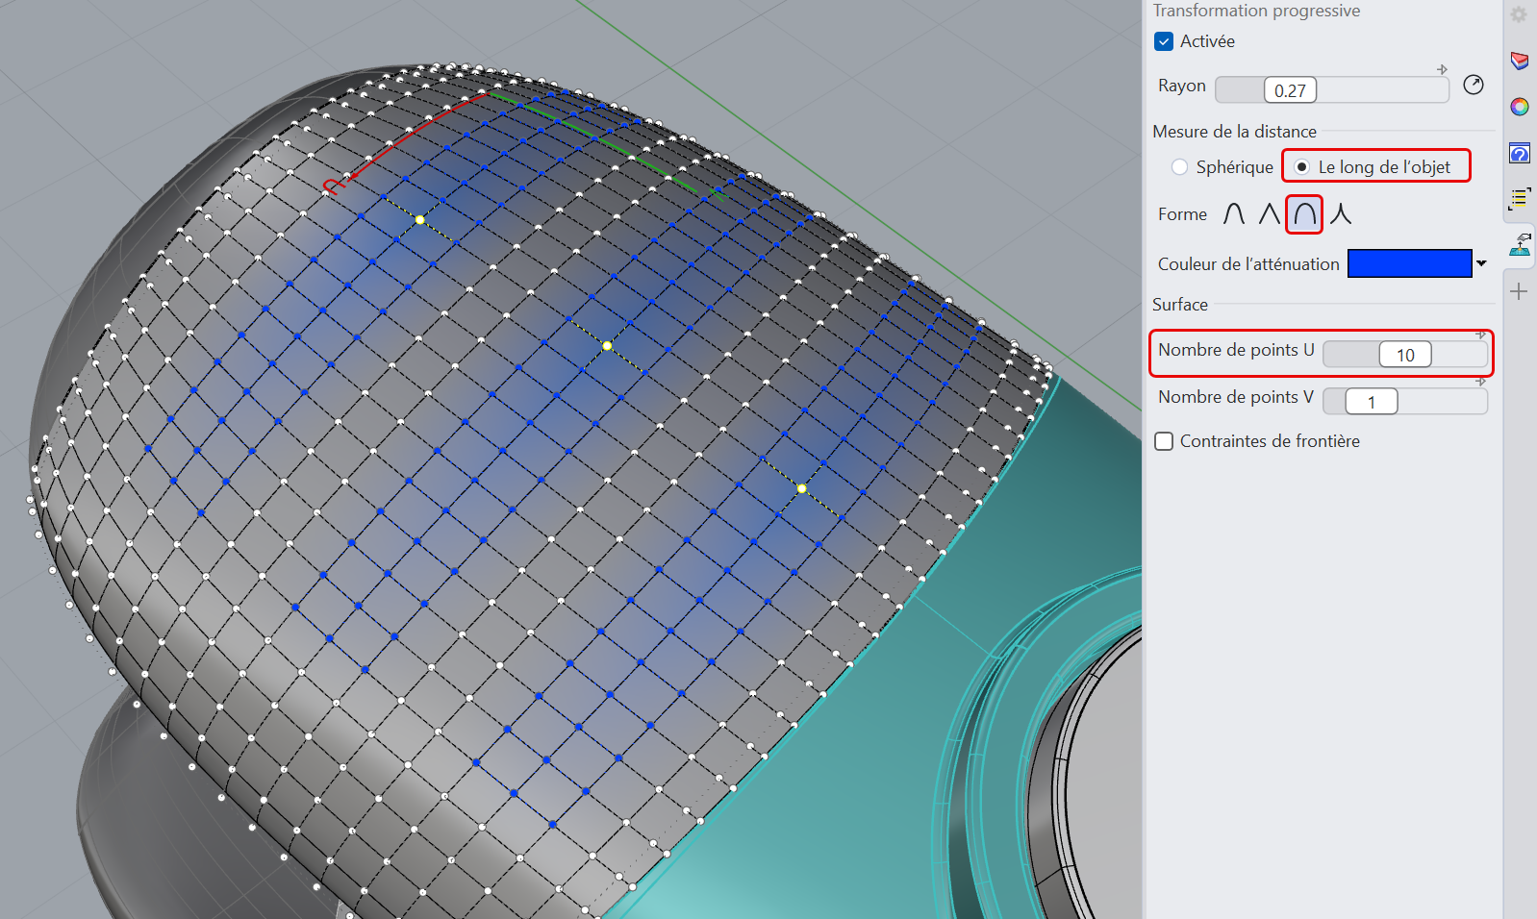The height and width of the screenshot is (919, 1537).
Task: Select the Sphérique radio option
Action: pyautogui.click(x=1179, y=167)
